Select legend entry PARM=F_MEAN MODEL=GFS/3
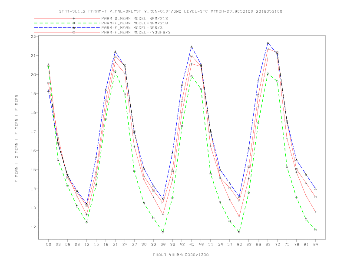344x266 pixels. point(132,28)
